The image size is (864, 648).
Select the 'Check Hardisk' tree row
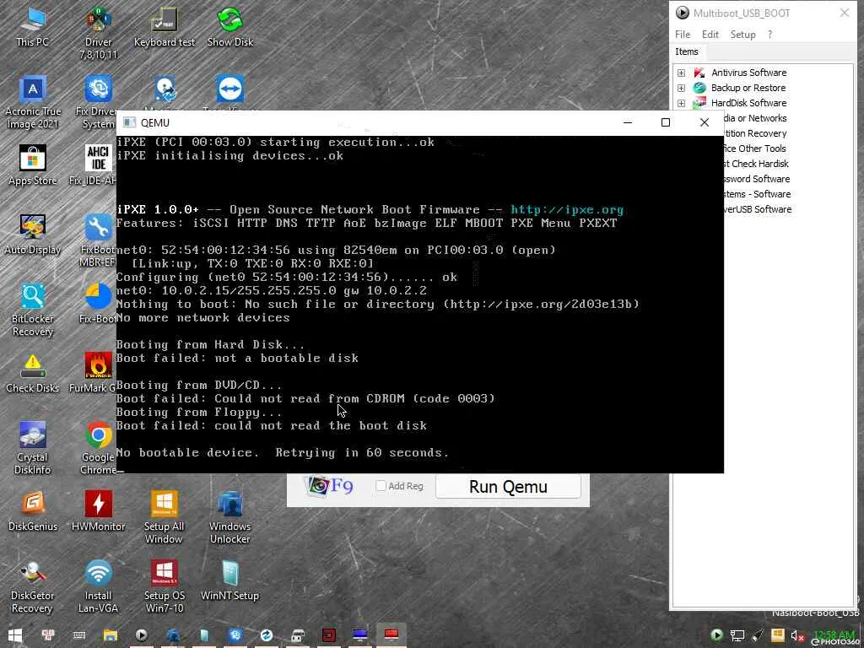pyautogui.click(x=756, y=164)
